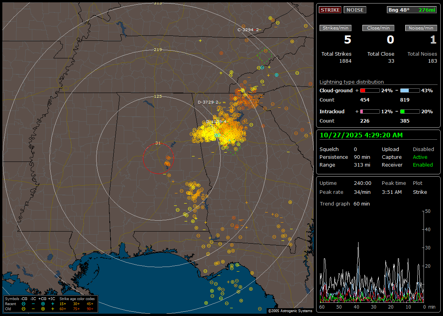This screenshot has width=443, height=316.
Task: Click the negative intracloud green percentage bar
Action: [410, 111]
